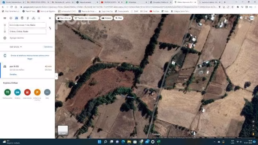This screenshot has height=145, width=258.
Task: Select the walking travel mode icon
Action: (x=28, y=18)
